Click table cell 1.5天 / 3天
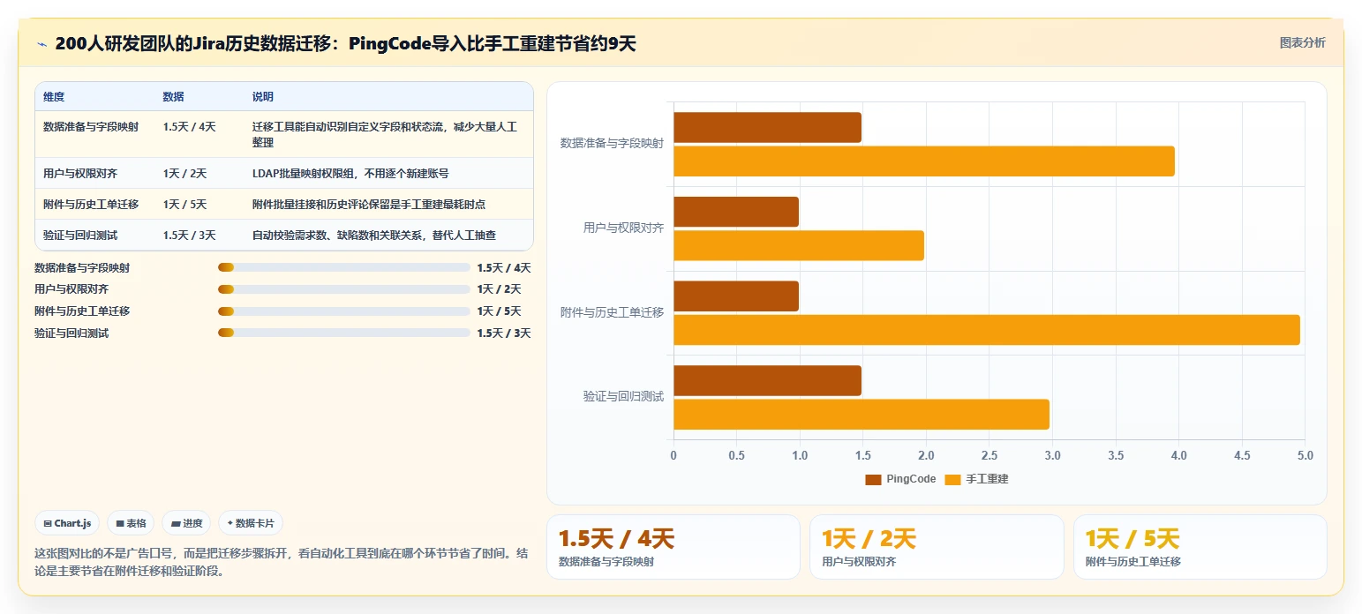Screen dimensions: 1362x614 (x=190, y=236)
